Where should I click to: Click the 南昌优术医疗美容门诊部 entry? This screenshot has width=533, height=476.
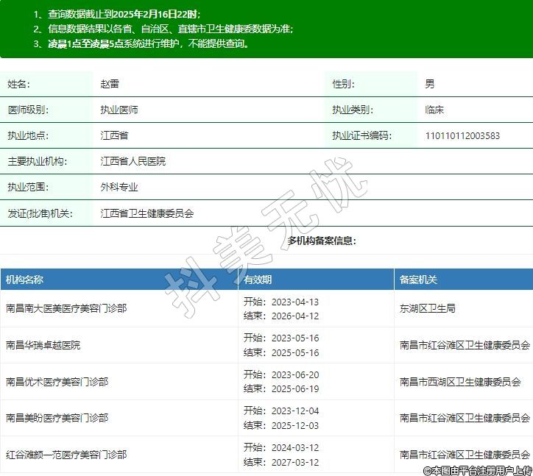[x=57, y=382]
